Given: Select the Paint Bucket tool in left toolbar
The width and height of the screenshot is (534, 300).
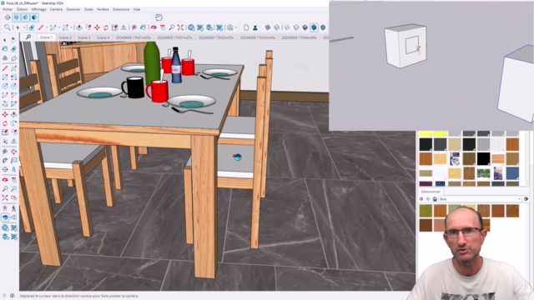Looking at the screenshot, I should (5, 49).
